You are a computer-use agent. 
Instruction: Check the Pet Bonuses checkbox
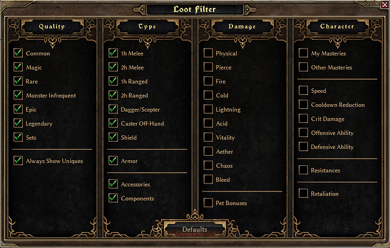(x=208, y=203)
